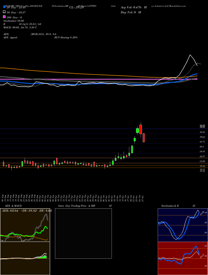208x275 pixels.
Task: Click the 30.62 price axis label
Action: 203,137
